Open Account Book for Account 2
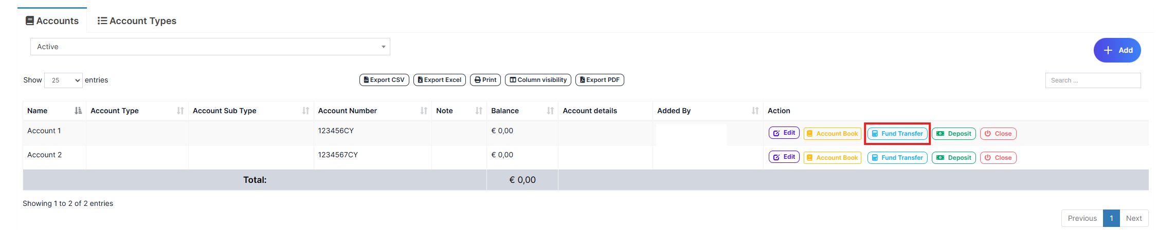 (832, 158)
